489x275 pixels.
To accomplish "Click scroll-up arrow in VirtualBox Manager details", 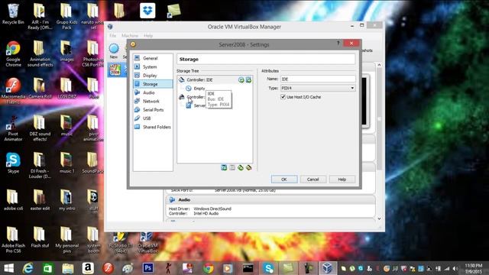I will (x=379, y=65).
